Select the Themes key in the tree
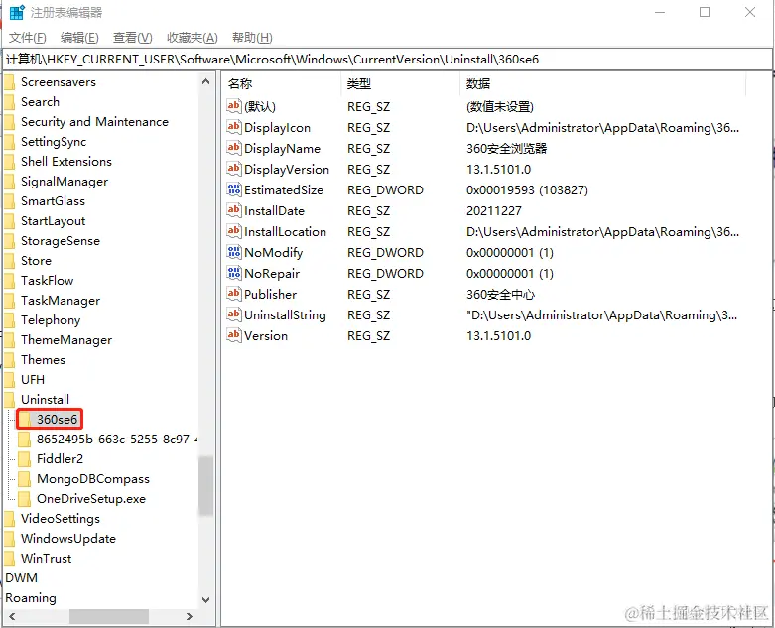This screenshot has height=628, width=775. point(43,360)
